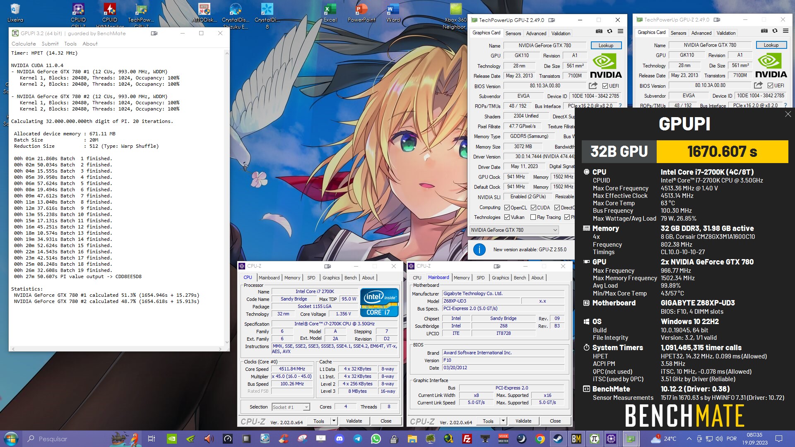Click the refresh icon in the right GPU-Z window
This screenshot has width=795, height=447.
point(775,31)
